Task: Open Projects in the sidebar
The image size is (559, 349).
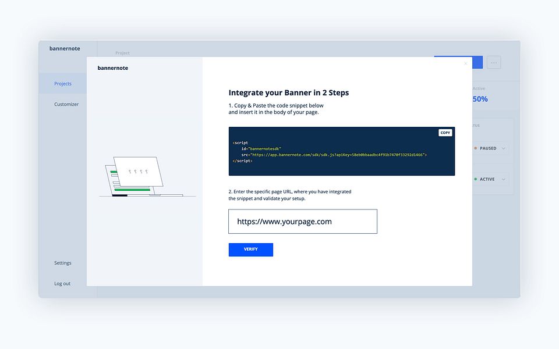Action: pyautogui.click(x=63, y=84)
